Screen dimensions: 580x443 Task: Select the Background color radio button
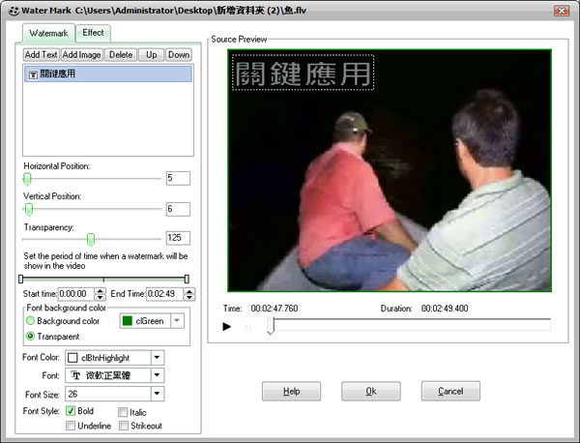(x=30, y=320)
